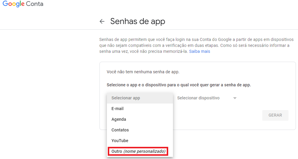Screen dimensions: 298x159
Task: Open the Selecionar dispositivo dropdown
Action: tap(207, 98)
